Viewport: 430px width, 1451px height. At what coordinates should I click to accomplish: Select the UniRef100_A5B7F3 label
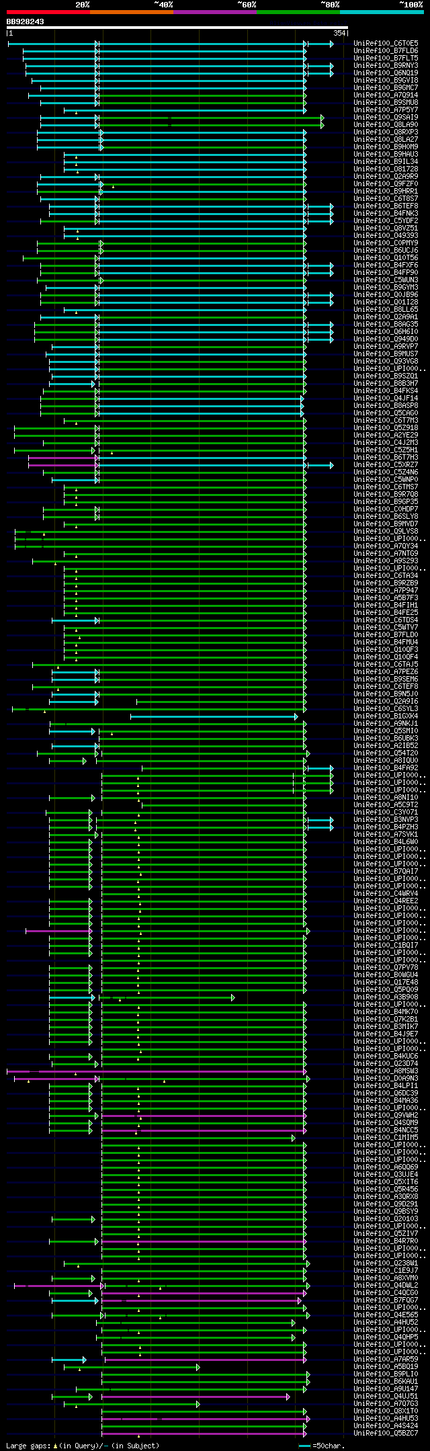(x=386, y=597)
